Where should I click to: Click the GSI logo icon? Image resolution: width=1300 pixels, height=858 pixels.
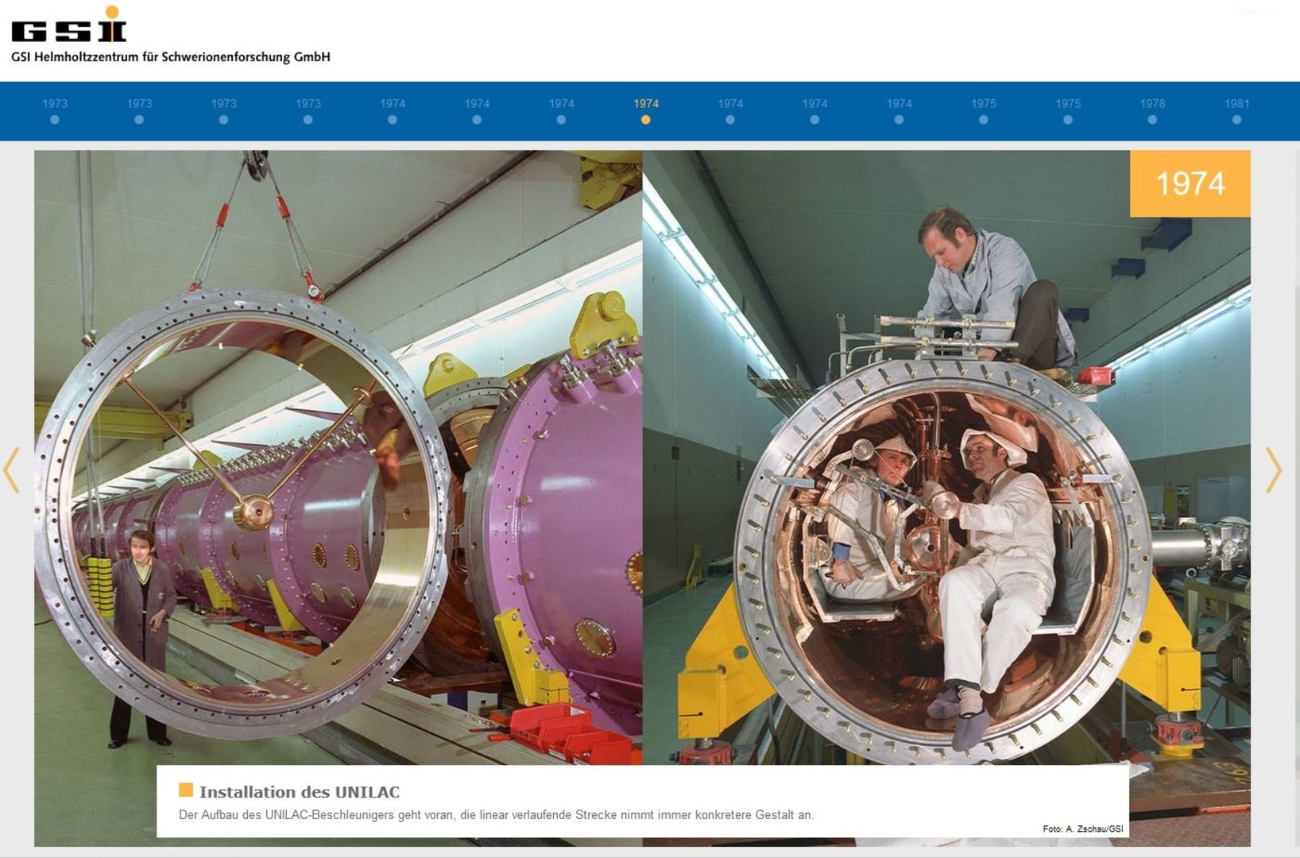tap(69, 25)
